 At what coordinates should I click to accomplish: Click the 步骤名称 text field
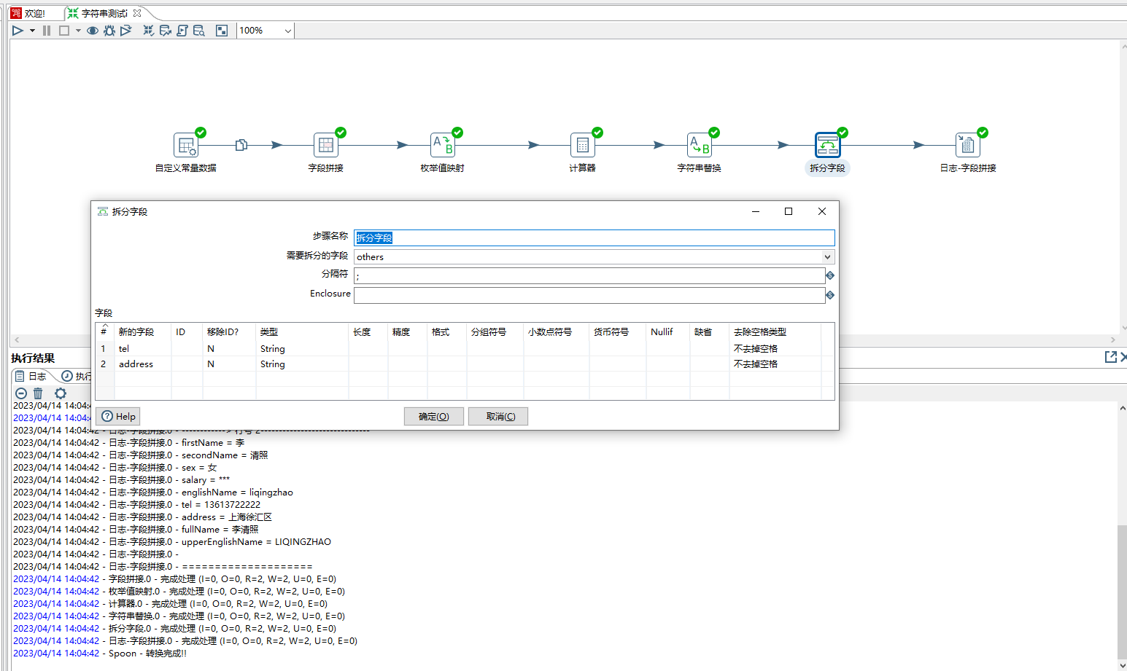pyautogui.click(x=594, y=238)
